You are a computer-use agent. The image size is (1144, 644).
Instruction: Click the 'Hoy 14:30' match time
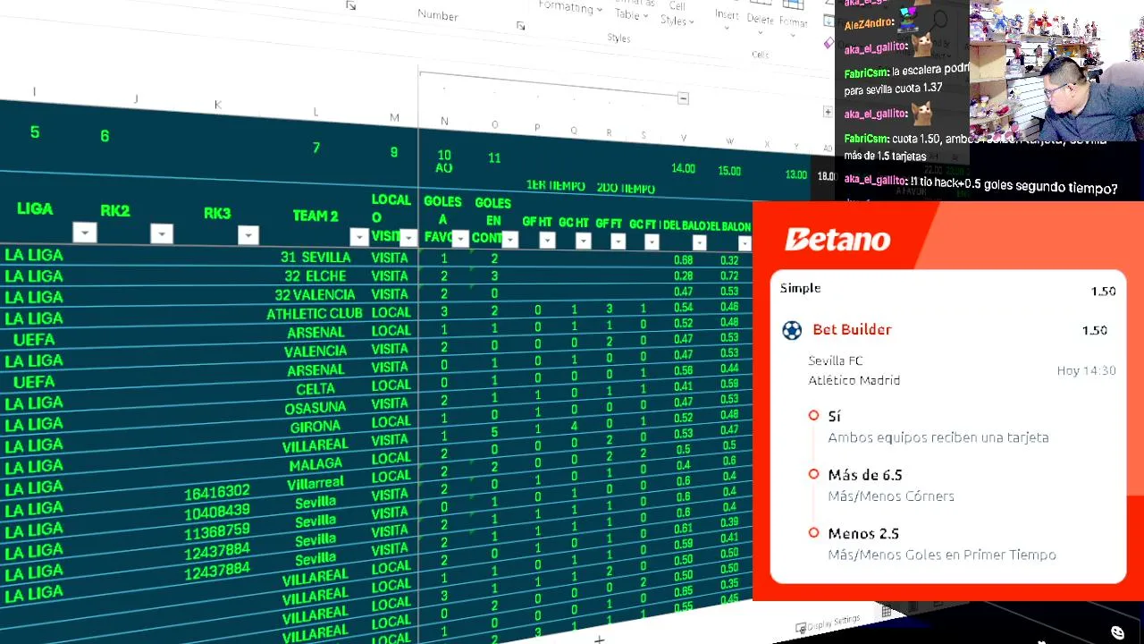[1086, 370]
